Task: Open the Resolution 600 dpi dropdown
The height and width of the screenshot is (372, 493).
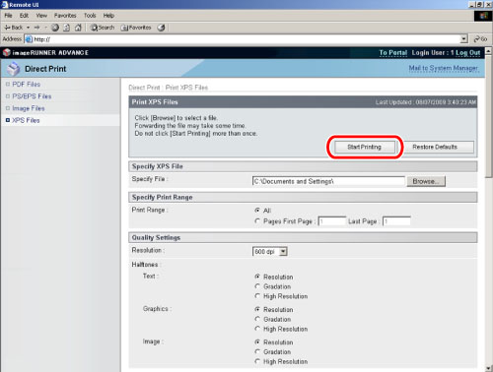Action: [270, 252]
